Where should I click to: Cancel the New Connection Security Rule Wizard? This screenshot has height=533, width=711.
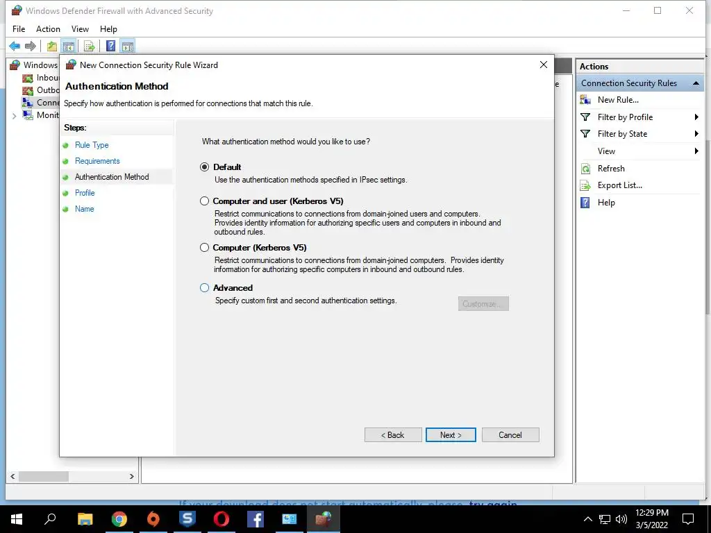510,435
